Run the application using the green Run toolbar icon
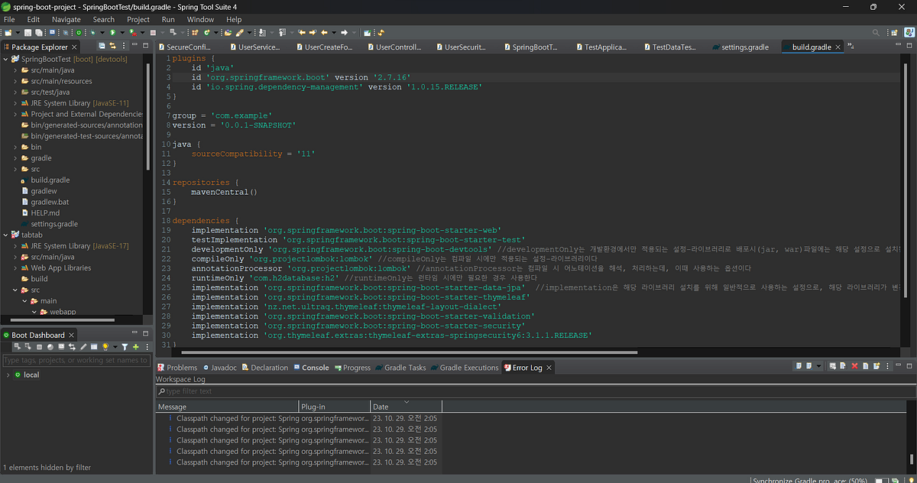The height and width of the screenshot is (483, 917). [x=114, y=32]
